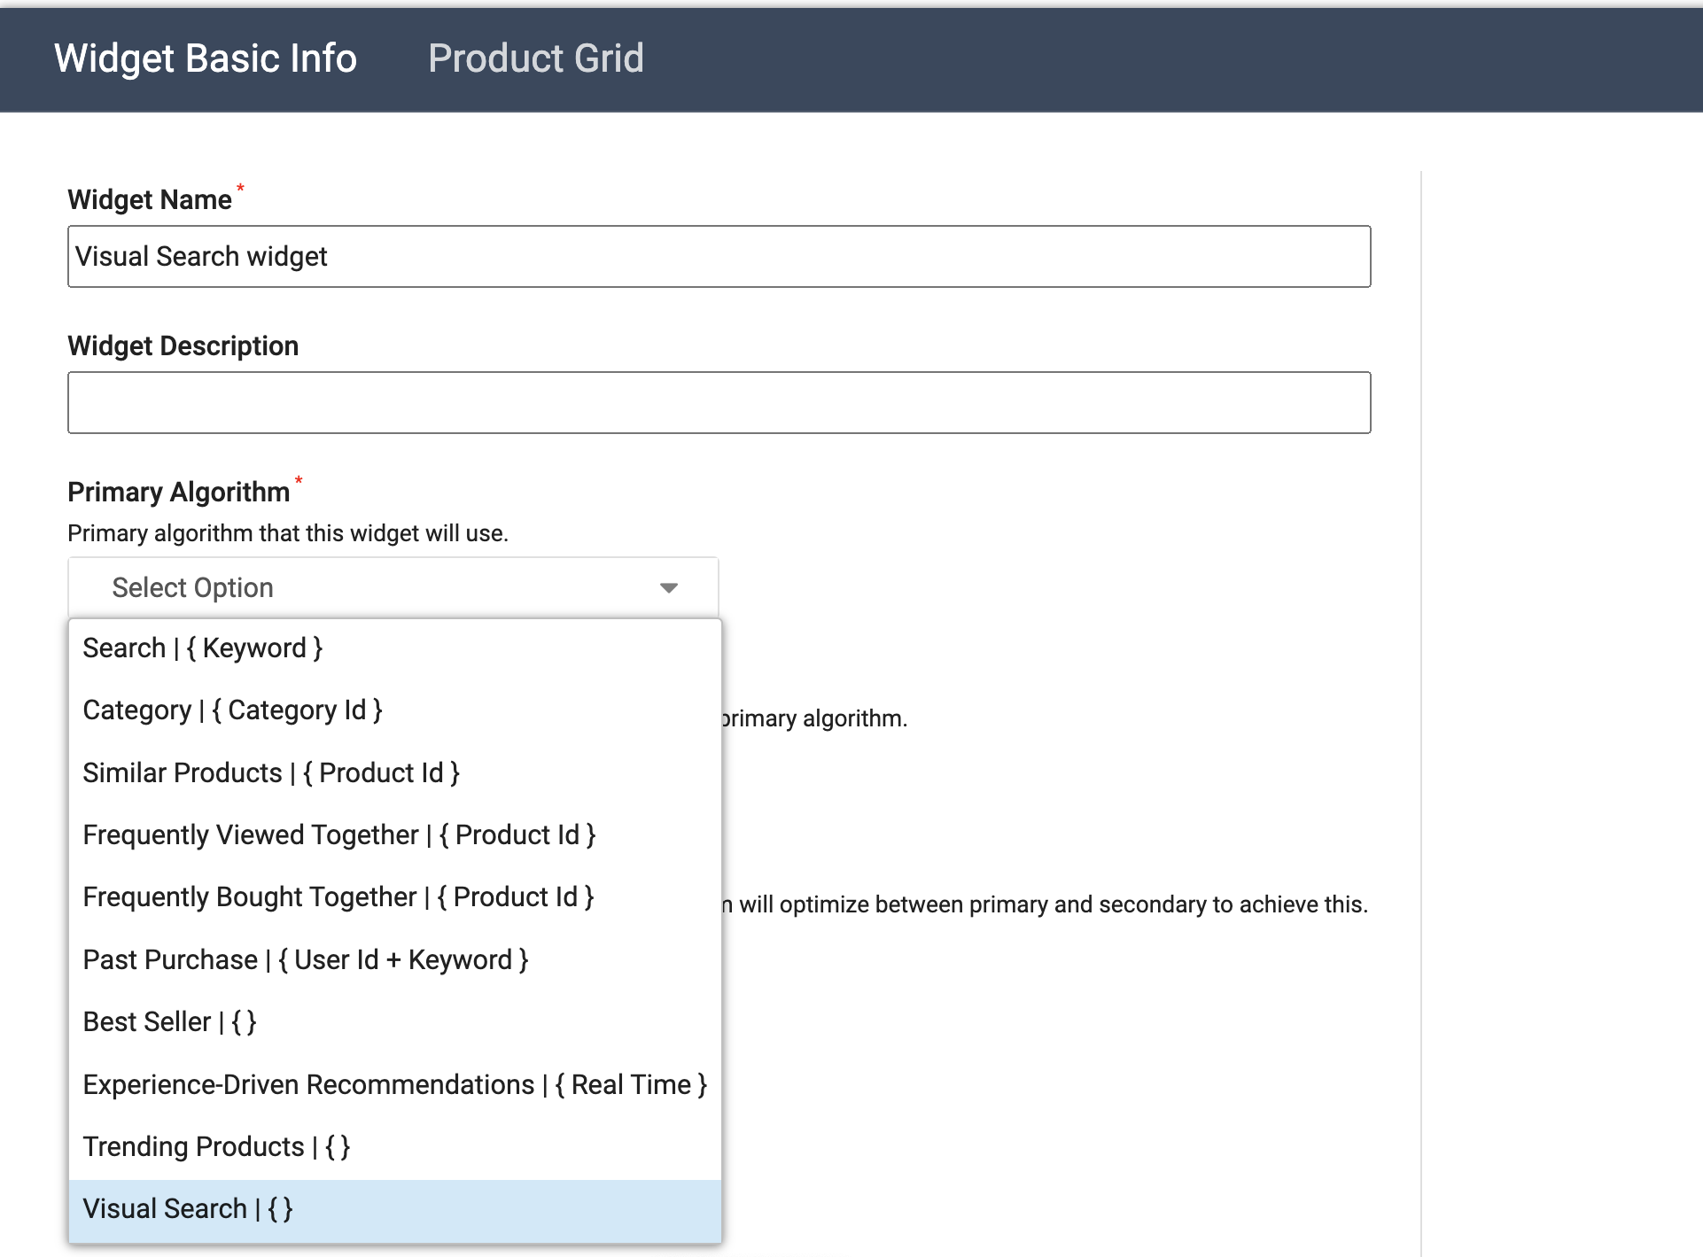This screenshot has width=1703, height=1257.
Task: Collapse the Primary Algorithm dropdown arrow
Action: coord(669,588)
